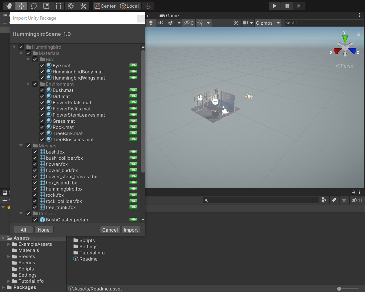Uncheck Bush.mat checkbox
The width and height of the screenshot is (365, 292).
point(42,90)
